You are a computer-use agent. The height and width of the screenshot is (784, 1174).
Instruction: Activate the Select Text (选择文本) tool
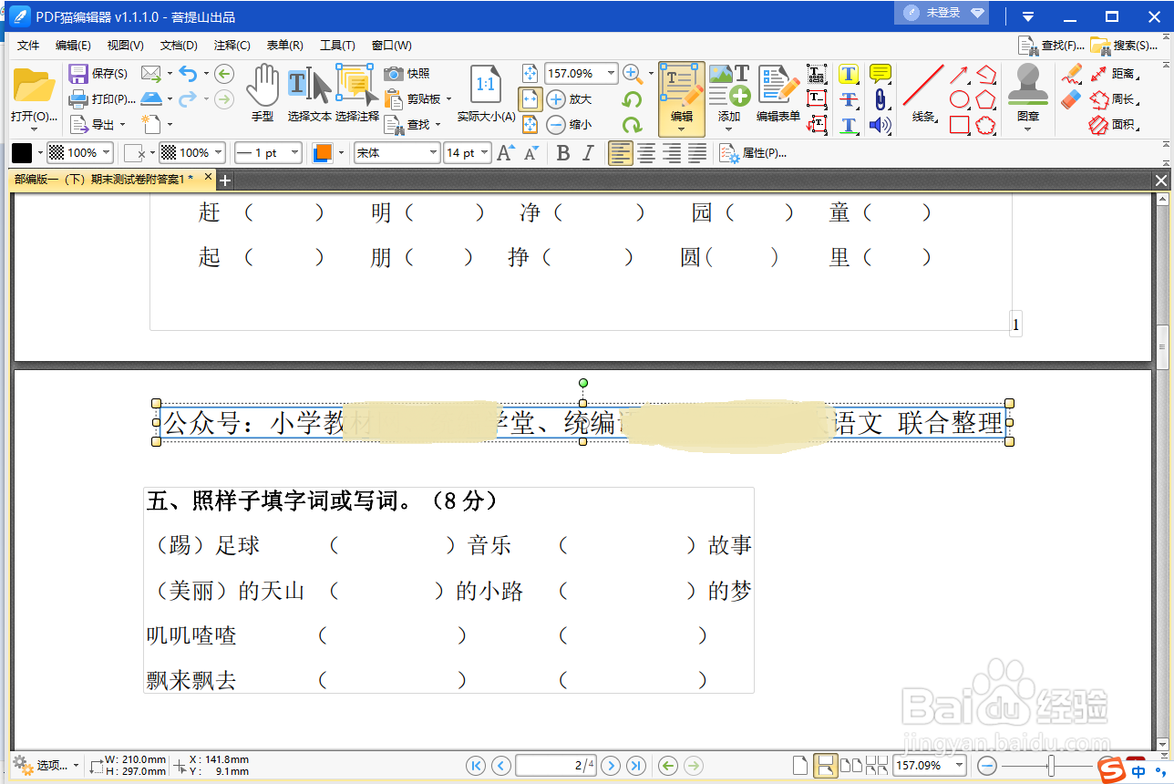pos(310,93)
